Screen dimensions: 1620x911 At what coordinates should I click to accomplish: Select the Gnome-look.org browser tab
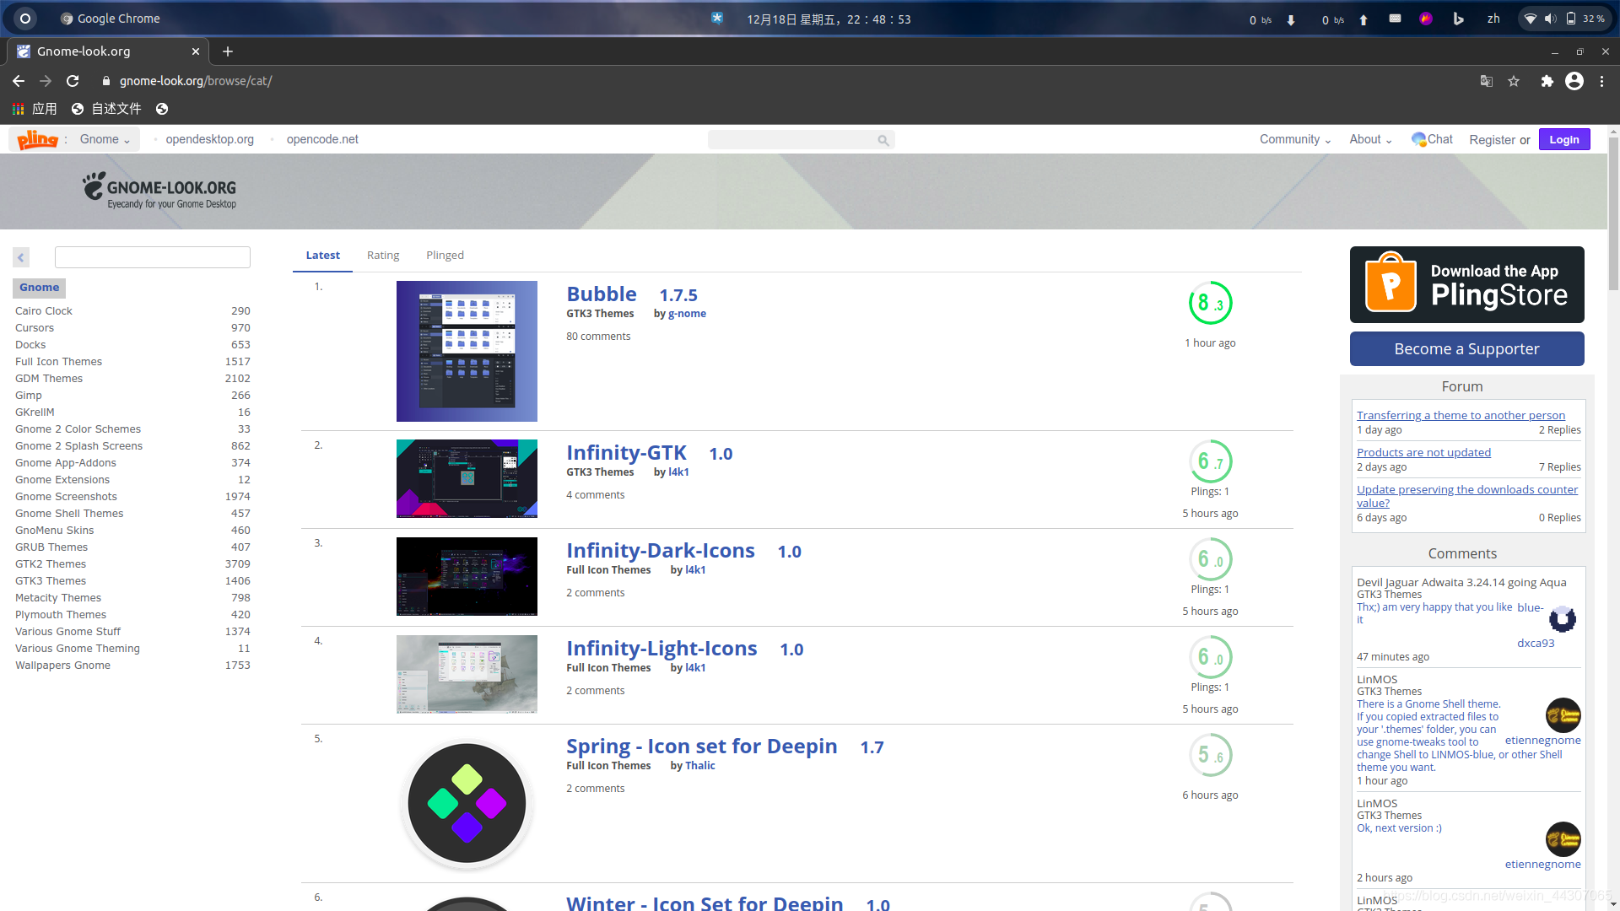[x=108, y=51]
